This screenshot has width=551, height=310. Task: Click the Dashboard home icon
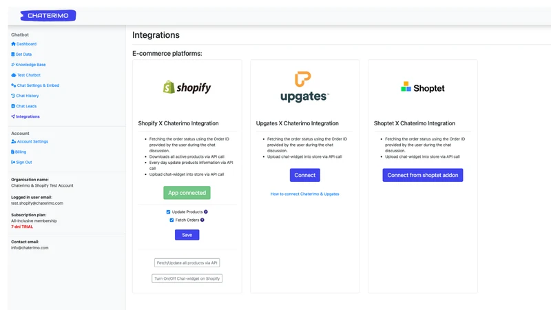13,44
